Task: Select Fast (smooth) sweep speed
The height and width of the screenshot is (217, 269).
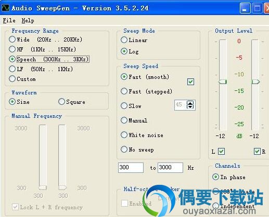Action: 145,77
